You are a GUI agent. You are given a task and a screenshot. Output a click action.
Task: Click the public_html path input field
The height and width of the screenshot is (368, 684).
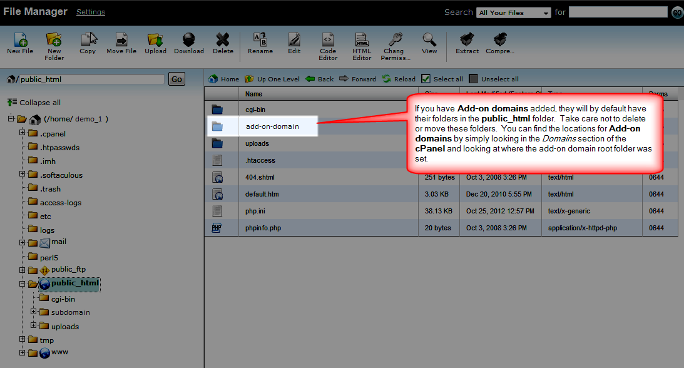click(x=91, y=79)
